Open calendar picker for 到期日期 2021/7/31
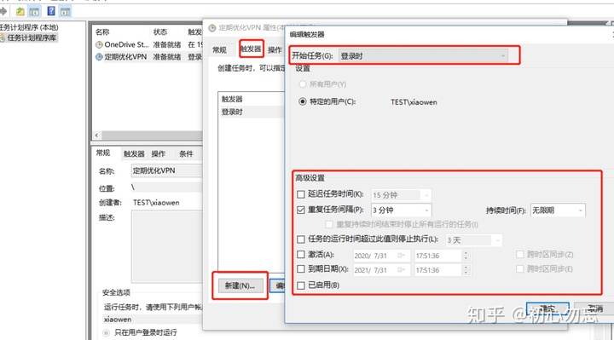 pyautogui.click(x=401, y=270)
